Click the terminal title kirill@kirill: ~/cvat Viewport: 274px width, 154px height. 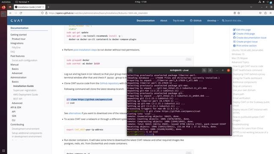[x=179, y=70]
